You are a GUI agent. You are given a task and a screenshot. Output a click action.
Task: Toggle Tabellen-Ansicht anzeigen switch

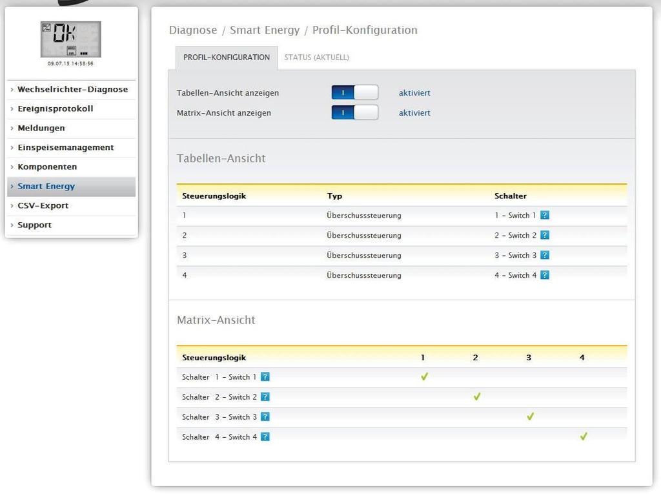click(x=354, y=92)
